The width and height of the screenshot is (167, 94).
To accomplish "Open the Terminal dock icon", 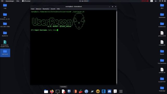I will click(x=57, y=91).
